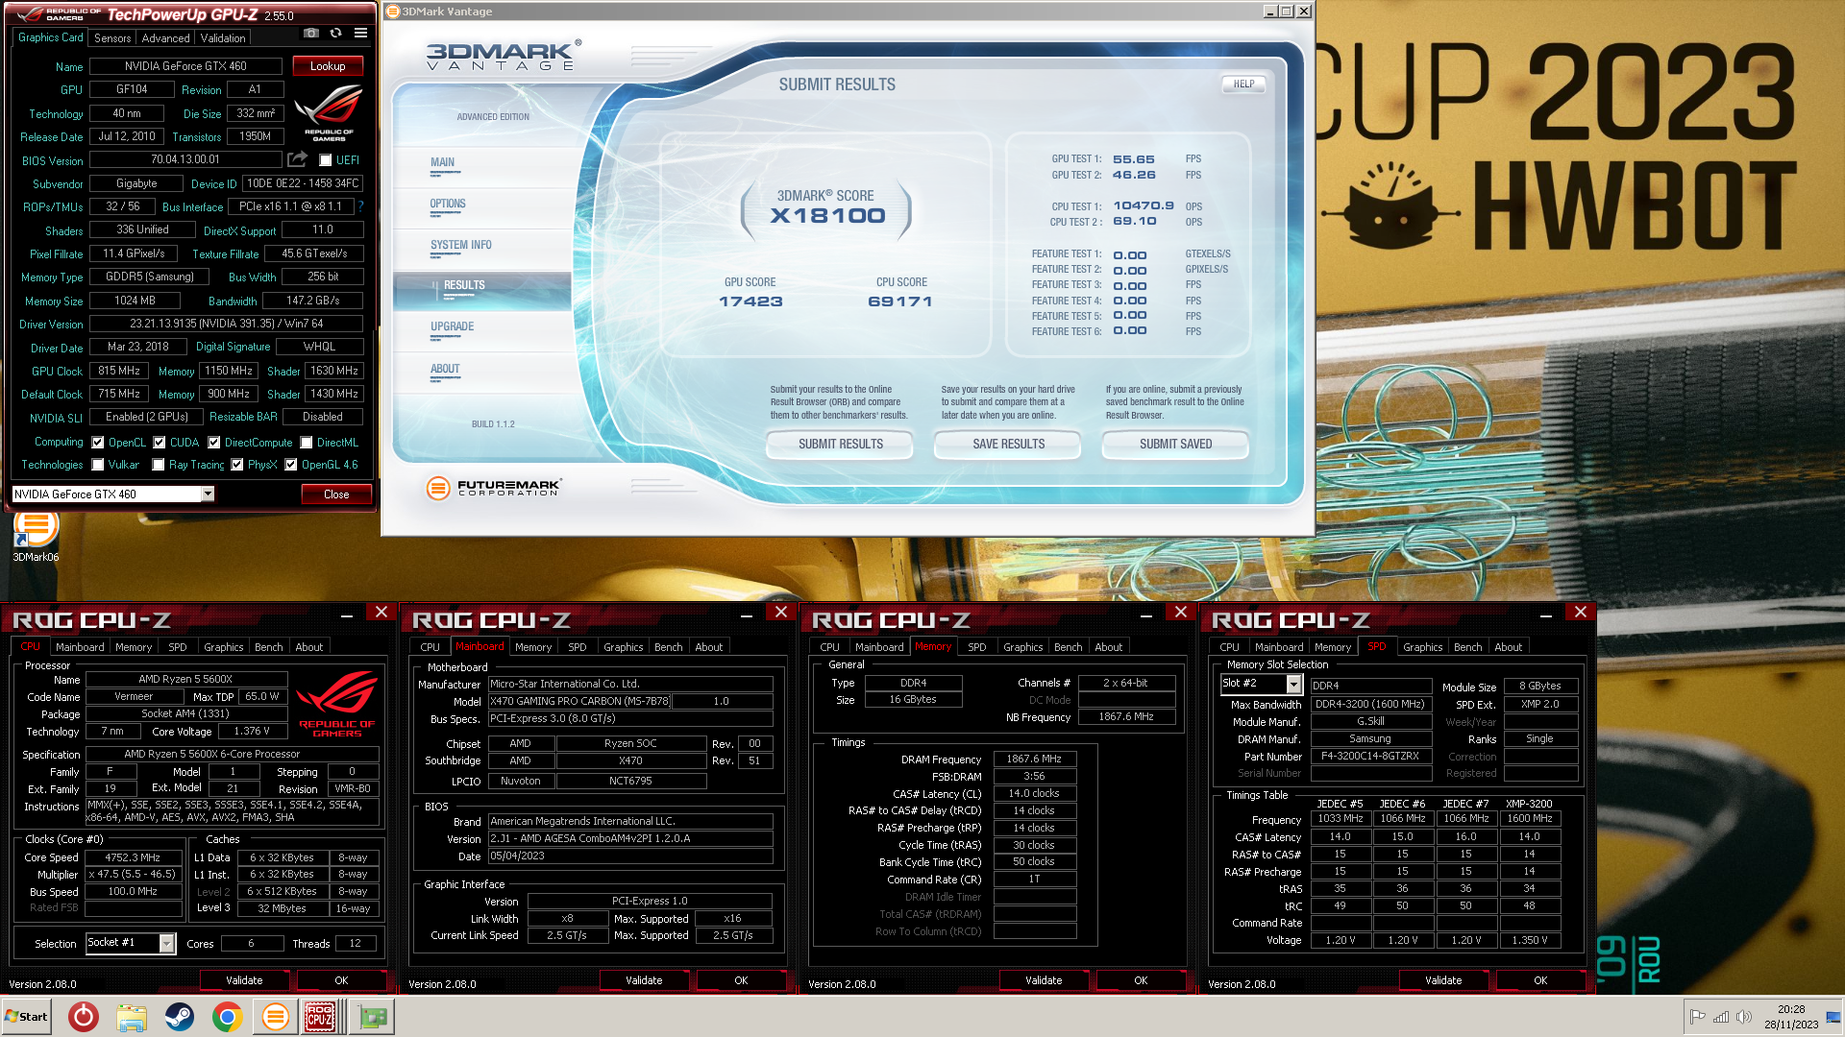Toggle UEFI checkbox in GPU-Z
Viewport: 1845px width, 1037px height.
click(326, 160)
